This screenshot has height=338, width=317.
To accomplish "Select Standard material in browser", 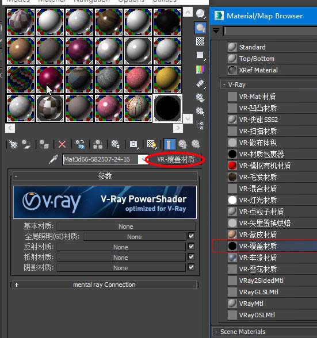I will click(272, 47).
